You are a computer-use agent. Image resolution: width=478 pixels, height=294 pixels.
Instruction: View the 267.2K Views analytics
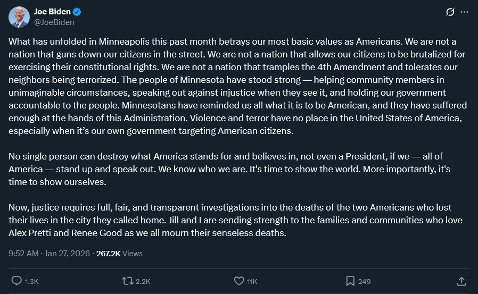(x=119, y=254)
